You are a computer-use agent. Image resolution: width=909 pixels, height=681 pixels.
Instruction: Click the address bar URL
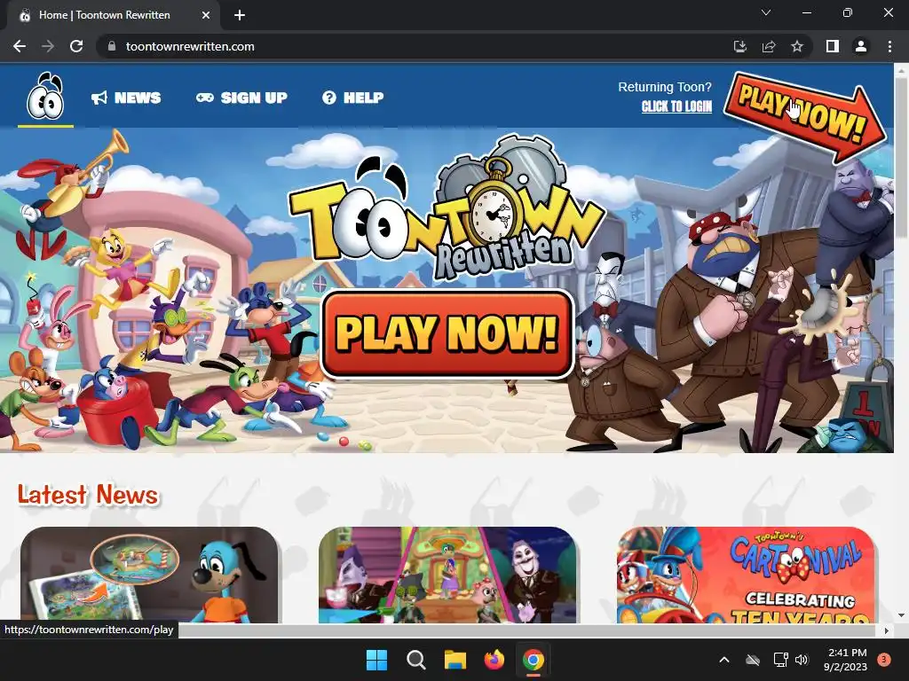[190, 46]
